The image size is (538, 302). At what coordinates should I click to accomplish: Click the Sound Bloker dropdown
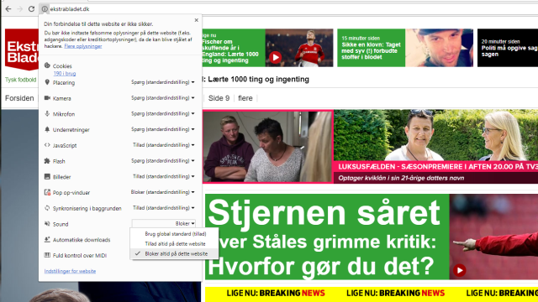(x=164, y=224)
